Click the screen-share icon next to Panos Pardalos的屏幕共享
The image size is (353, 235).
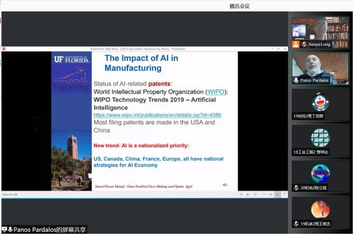(x=4, y=229)
